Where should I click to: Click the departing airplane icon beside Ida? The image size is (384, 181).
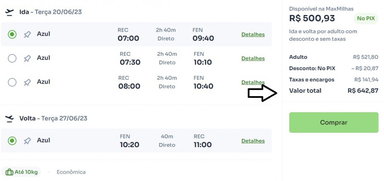click(10, 12)
